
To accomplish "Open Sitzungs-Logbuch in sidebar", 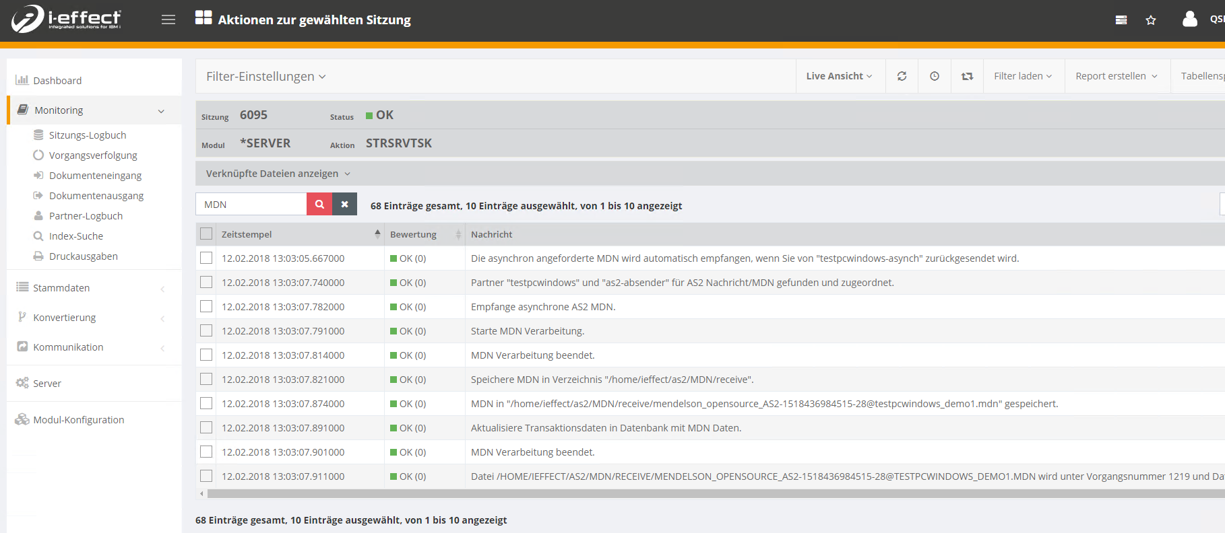I will tap(88, 135).
